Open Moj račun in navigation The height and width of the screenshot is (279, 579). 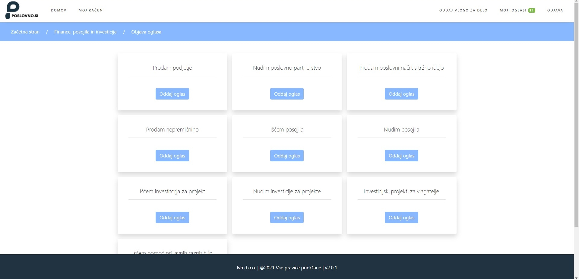coord(90,10)
